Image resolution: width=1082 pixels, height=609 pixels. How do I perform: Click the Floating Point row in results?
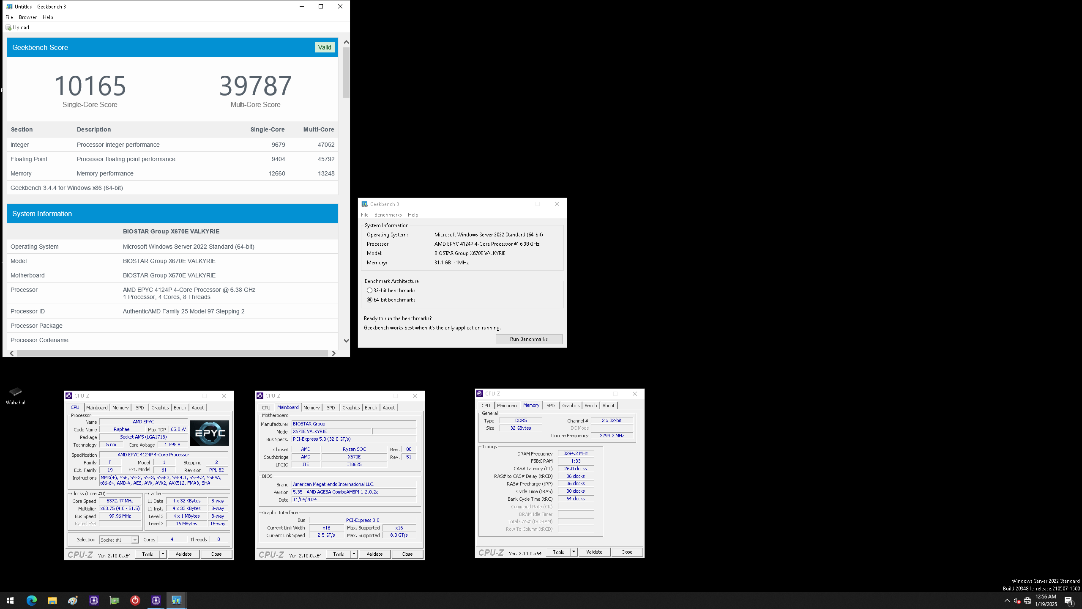(x=172, y=159)
